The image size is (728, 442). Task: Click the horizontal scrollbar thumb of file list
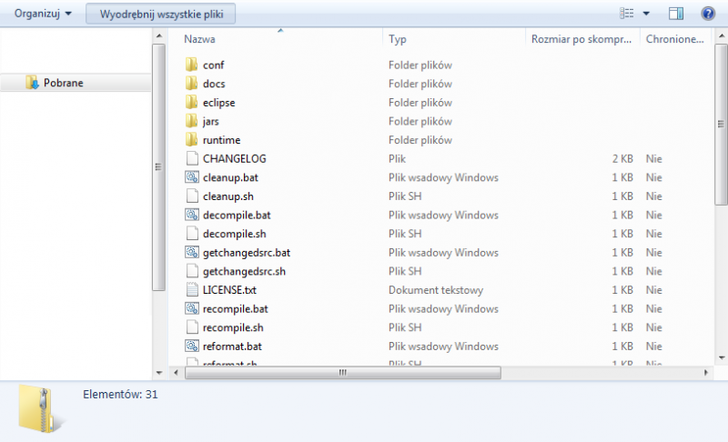pos(343,373)
